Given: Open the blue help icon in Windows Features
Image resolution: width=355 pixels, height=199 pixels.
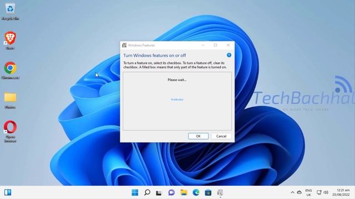Looking at the screenshot, I should pos(229,55).
